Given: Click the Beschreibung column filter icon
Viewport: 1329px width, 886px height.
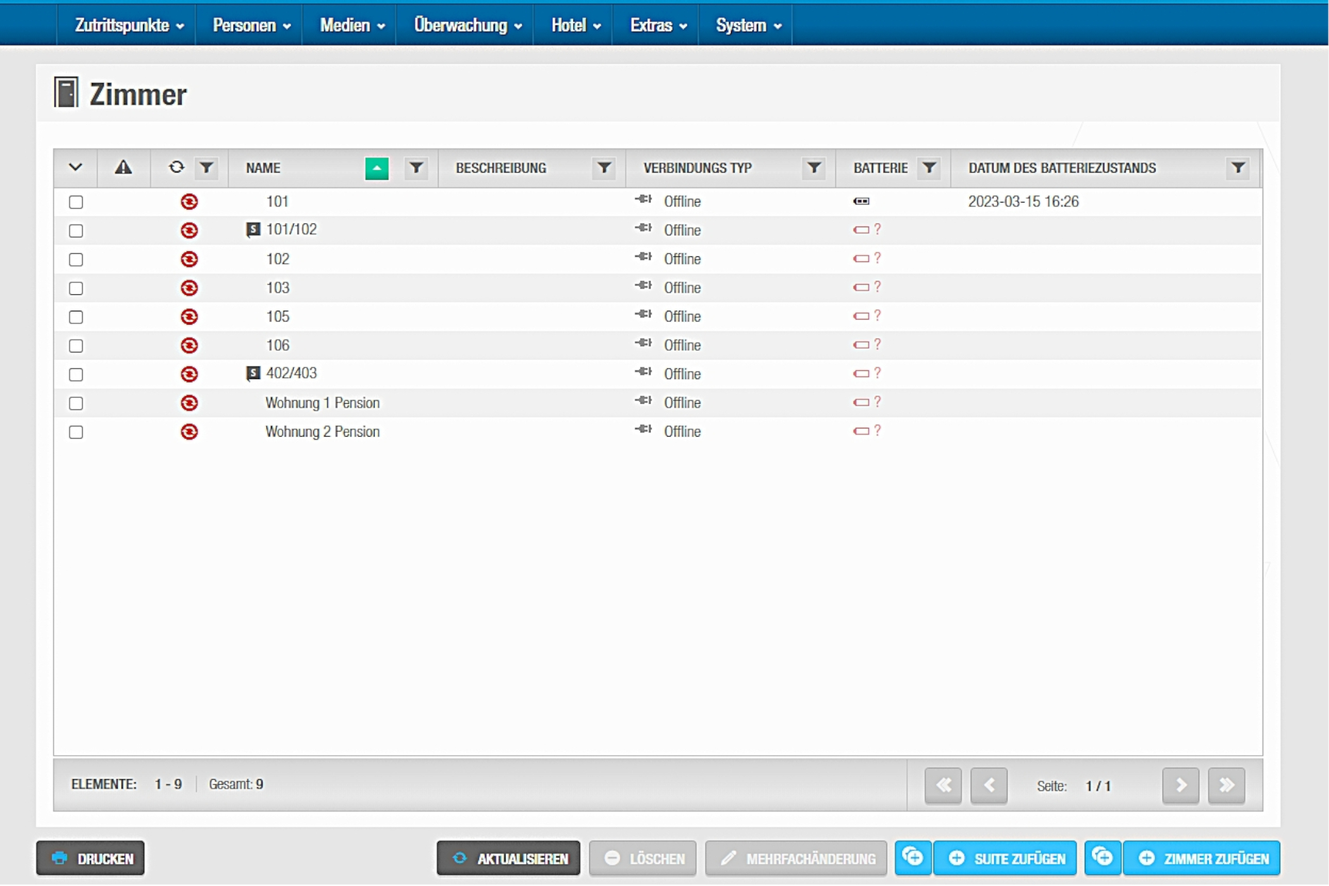Looking at the screenshot, I should 604,168.
